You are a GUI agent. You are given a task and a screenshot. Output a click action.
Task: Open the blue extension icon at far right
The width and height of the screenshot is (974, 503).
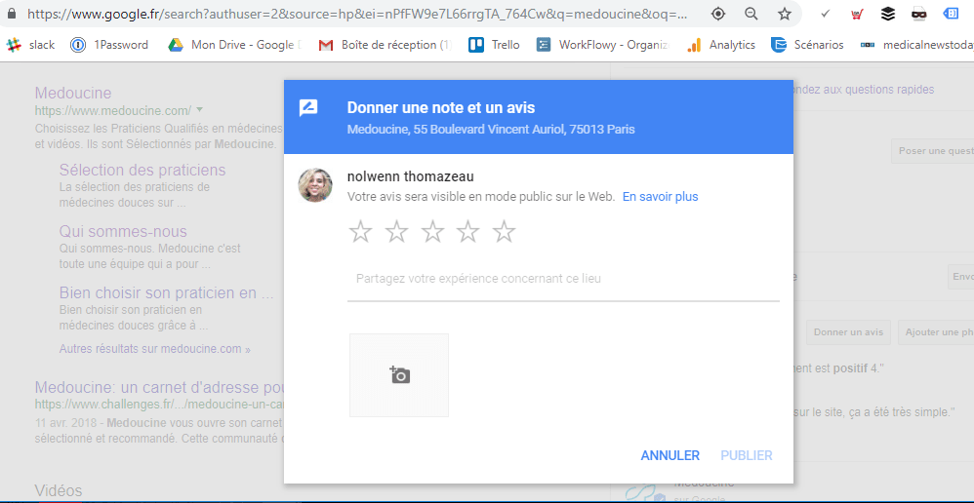click(951, 14)
